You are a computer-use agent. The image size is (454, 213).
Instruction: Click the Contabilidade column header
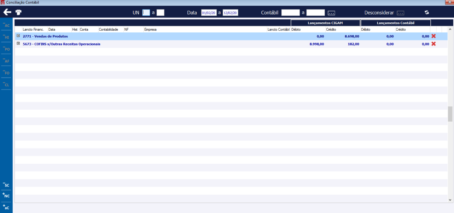(109, 30)
